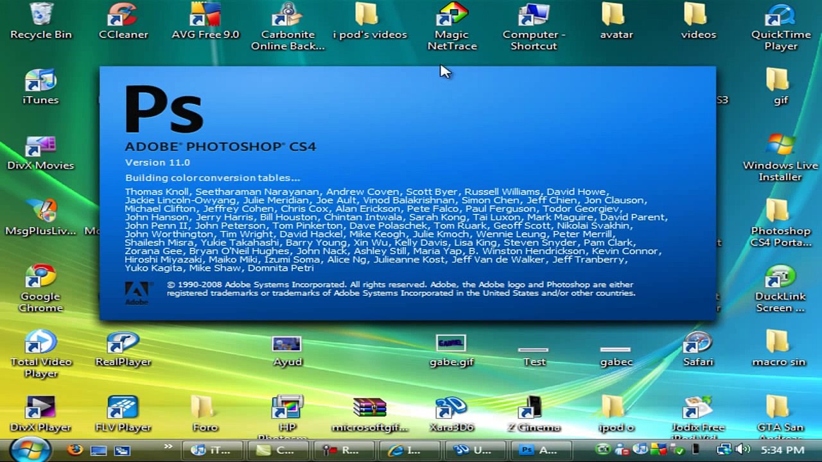Click the DivX Player shortcut icon
The image size is (822, 462).
tap(41, 413)
